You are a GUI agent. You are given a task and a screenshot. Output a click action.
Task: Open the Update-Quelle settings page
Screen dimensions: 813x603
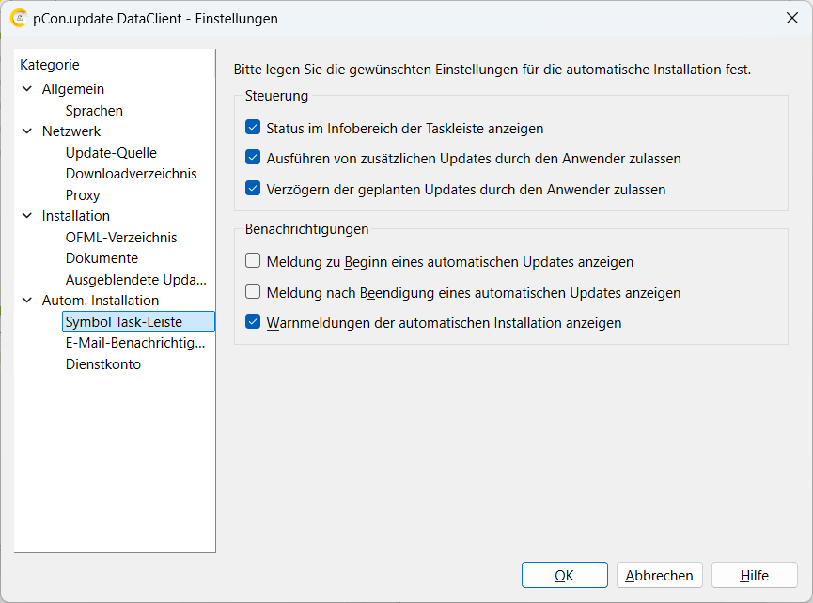tap(111, 153)
